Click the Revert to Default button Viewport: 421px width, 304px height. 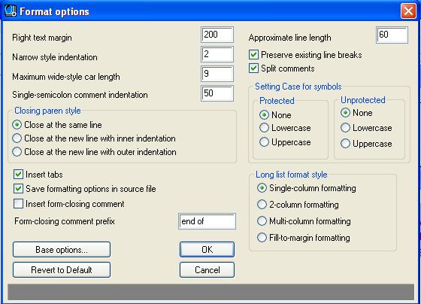[62, 269]
